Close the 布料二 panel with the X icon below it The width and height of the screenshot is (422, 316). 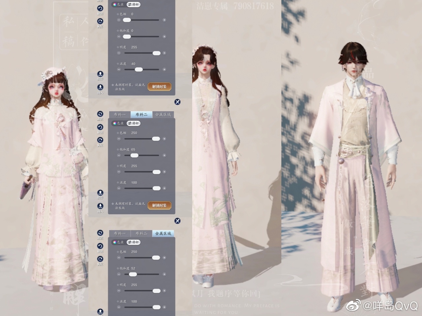[177, 221]
